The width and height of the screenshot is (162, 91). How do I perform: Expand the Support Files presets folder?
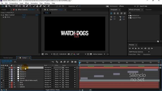(129, 18)
